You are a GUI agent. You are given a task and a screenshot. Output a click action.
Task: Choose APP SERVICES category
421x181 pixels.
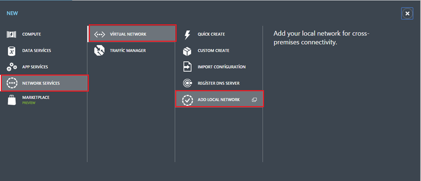coord(35,67)
